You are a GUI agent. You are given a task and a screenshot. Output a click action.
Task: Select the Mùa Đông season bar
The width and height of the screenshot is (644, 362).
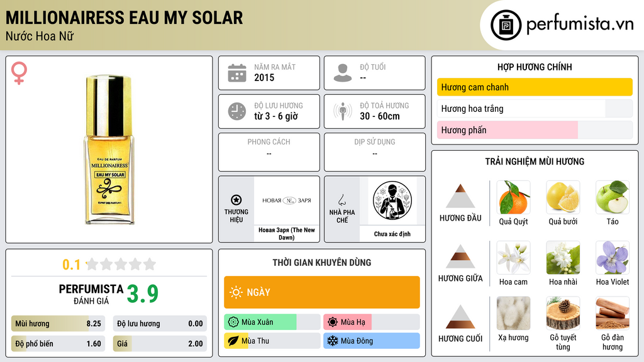coord(372,341)
